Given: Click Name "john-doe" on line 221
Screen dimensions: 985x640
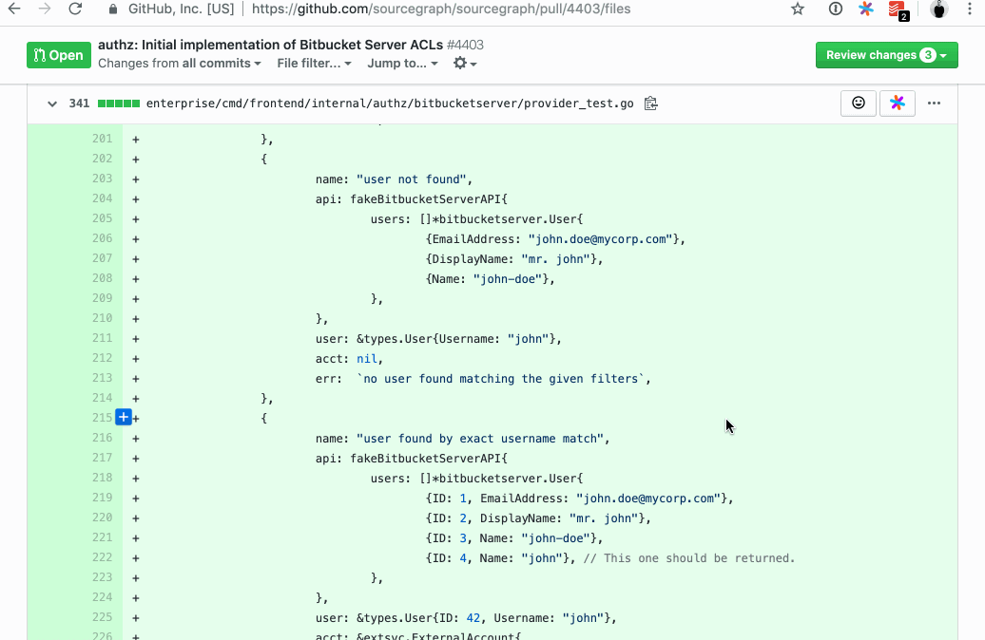Looking at the screenshot, I should point(555,538).
